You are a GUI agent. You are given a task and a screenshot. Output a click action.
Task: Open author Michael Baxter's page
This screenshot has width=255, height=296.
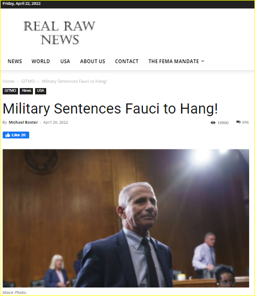pyautogui.click(x=23, y=123)
